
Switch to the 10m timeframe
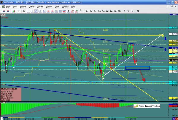coord(99,11)
